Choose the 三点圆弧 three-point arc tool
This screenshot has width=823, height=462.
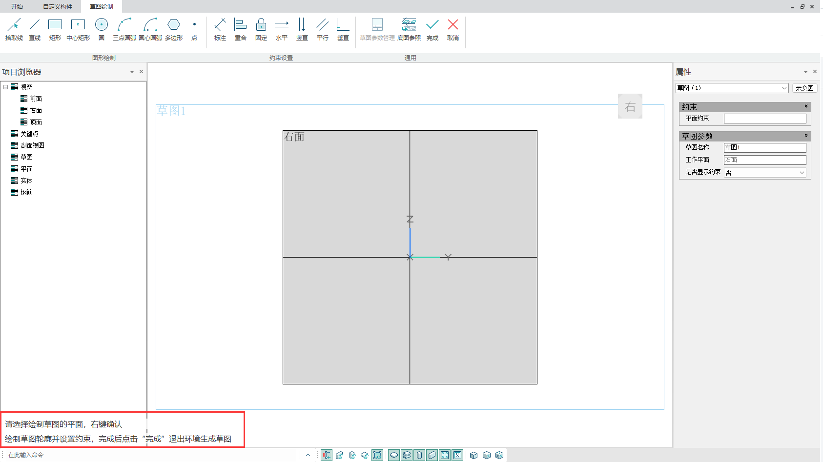(124, 29)
